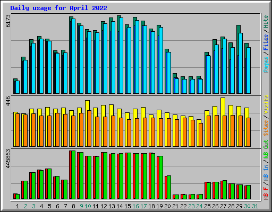
Task: Click day label 5 on the x-axis
Action: [x=49, y=206]
